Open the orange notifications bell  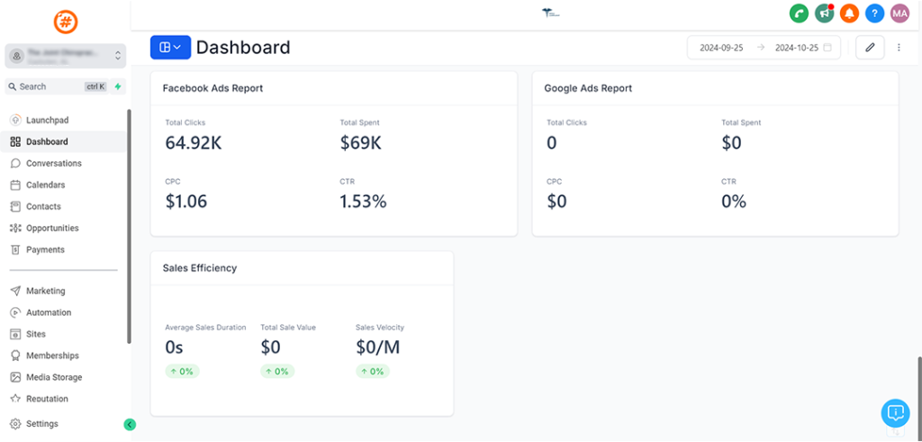(849, 14)
